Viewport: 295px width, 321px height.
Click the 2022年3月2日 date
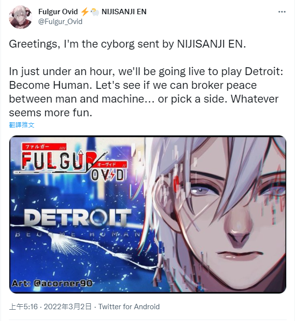pyautogui.click(x=68, y=306)
